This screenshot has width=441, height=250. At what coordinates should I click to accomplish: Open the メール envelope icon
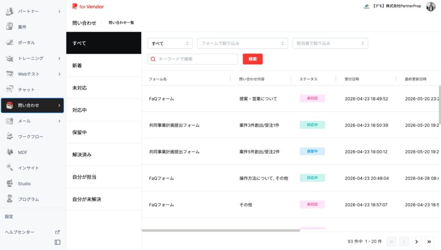point(9,121)
